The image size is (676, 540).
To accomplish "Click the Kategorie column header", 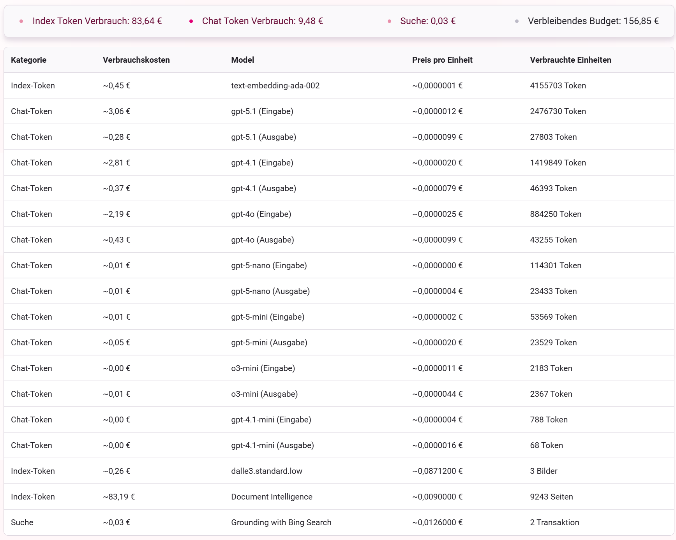I will [x=28, y=60].
